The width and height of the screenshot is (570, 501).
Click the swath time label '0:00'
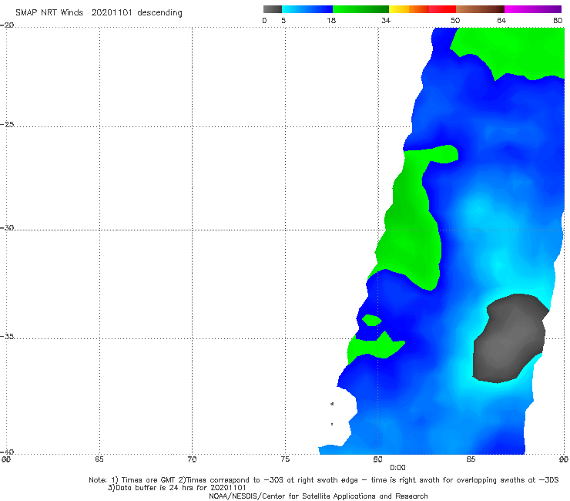pos(397,468)
